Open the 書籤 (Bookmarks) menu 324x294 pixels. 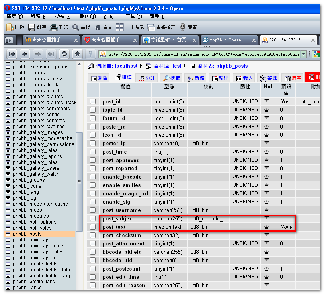(88, 16)
